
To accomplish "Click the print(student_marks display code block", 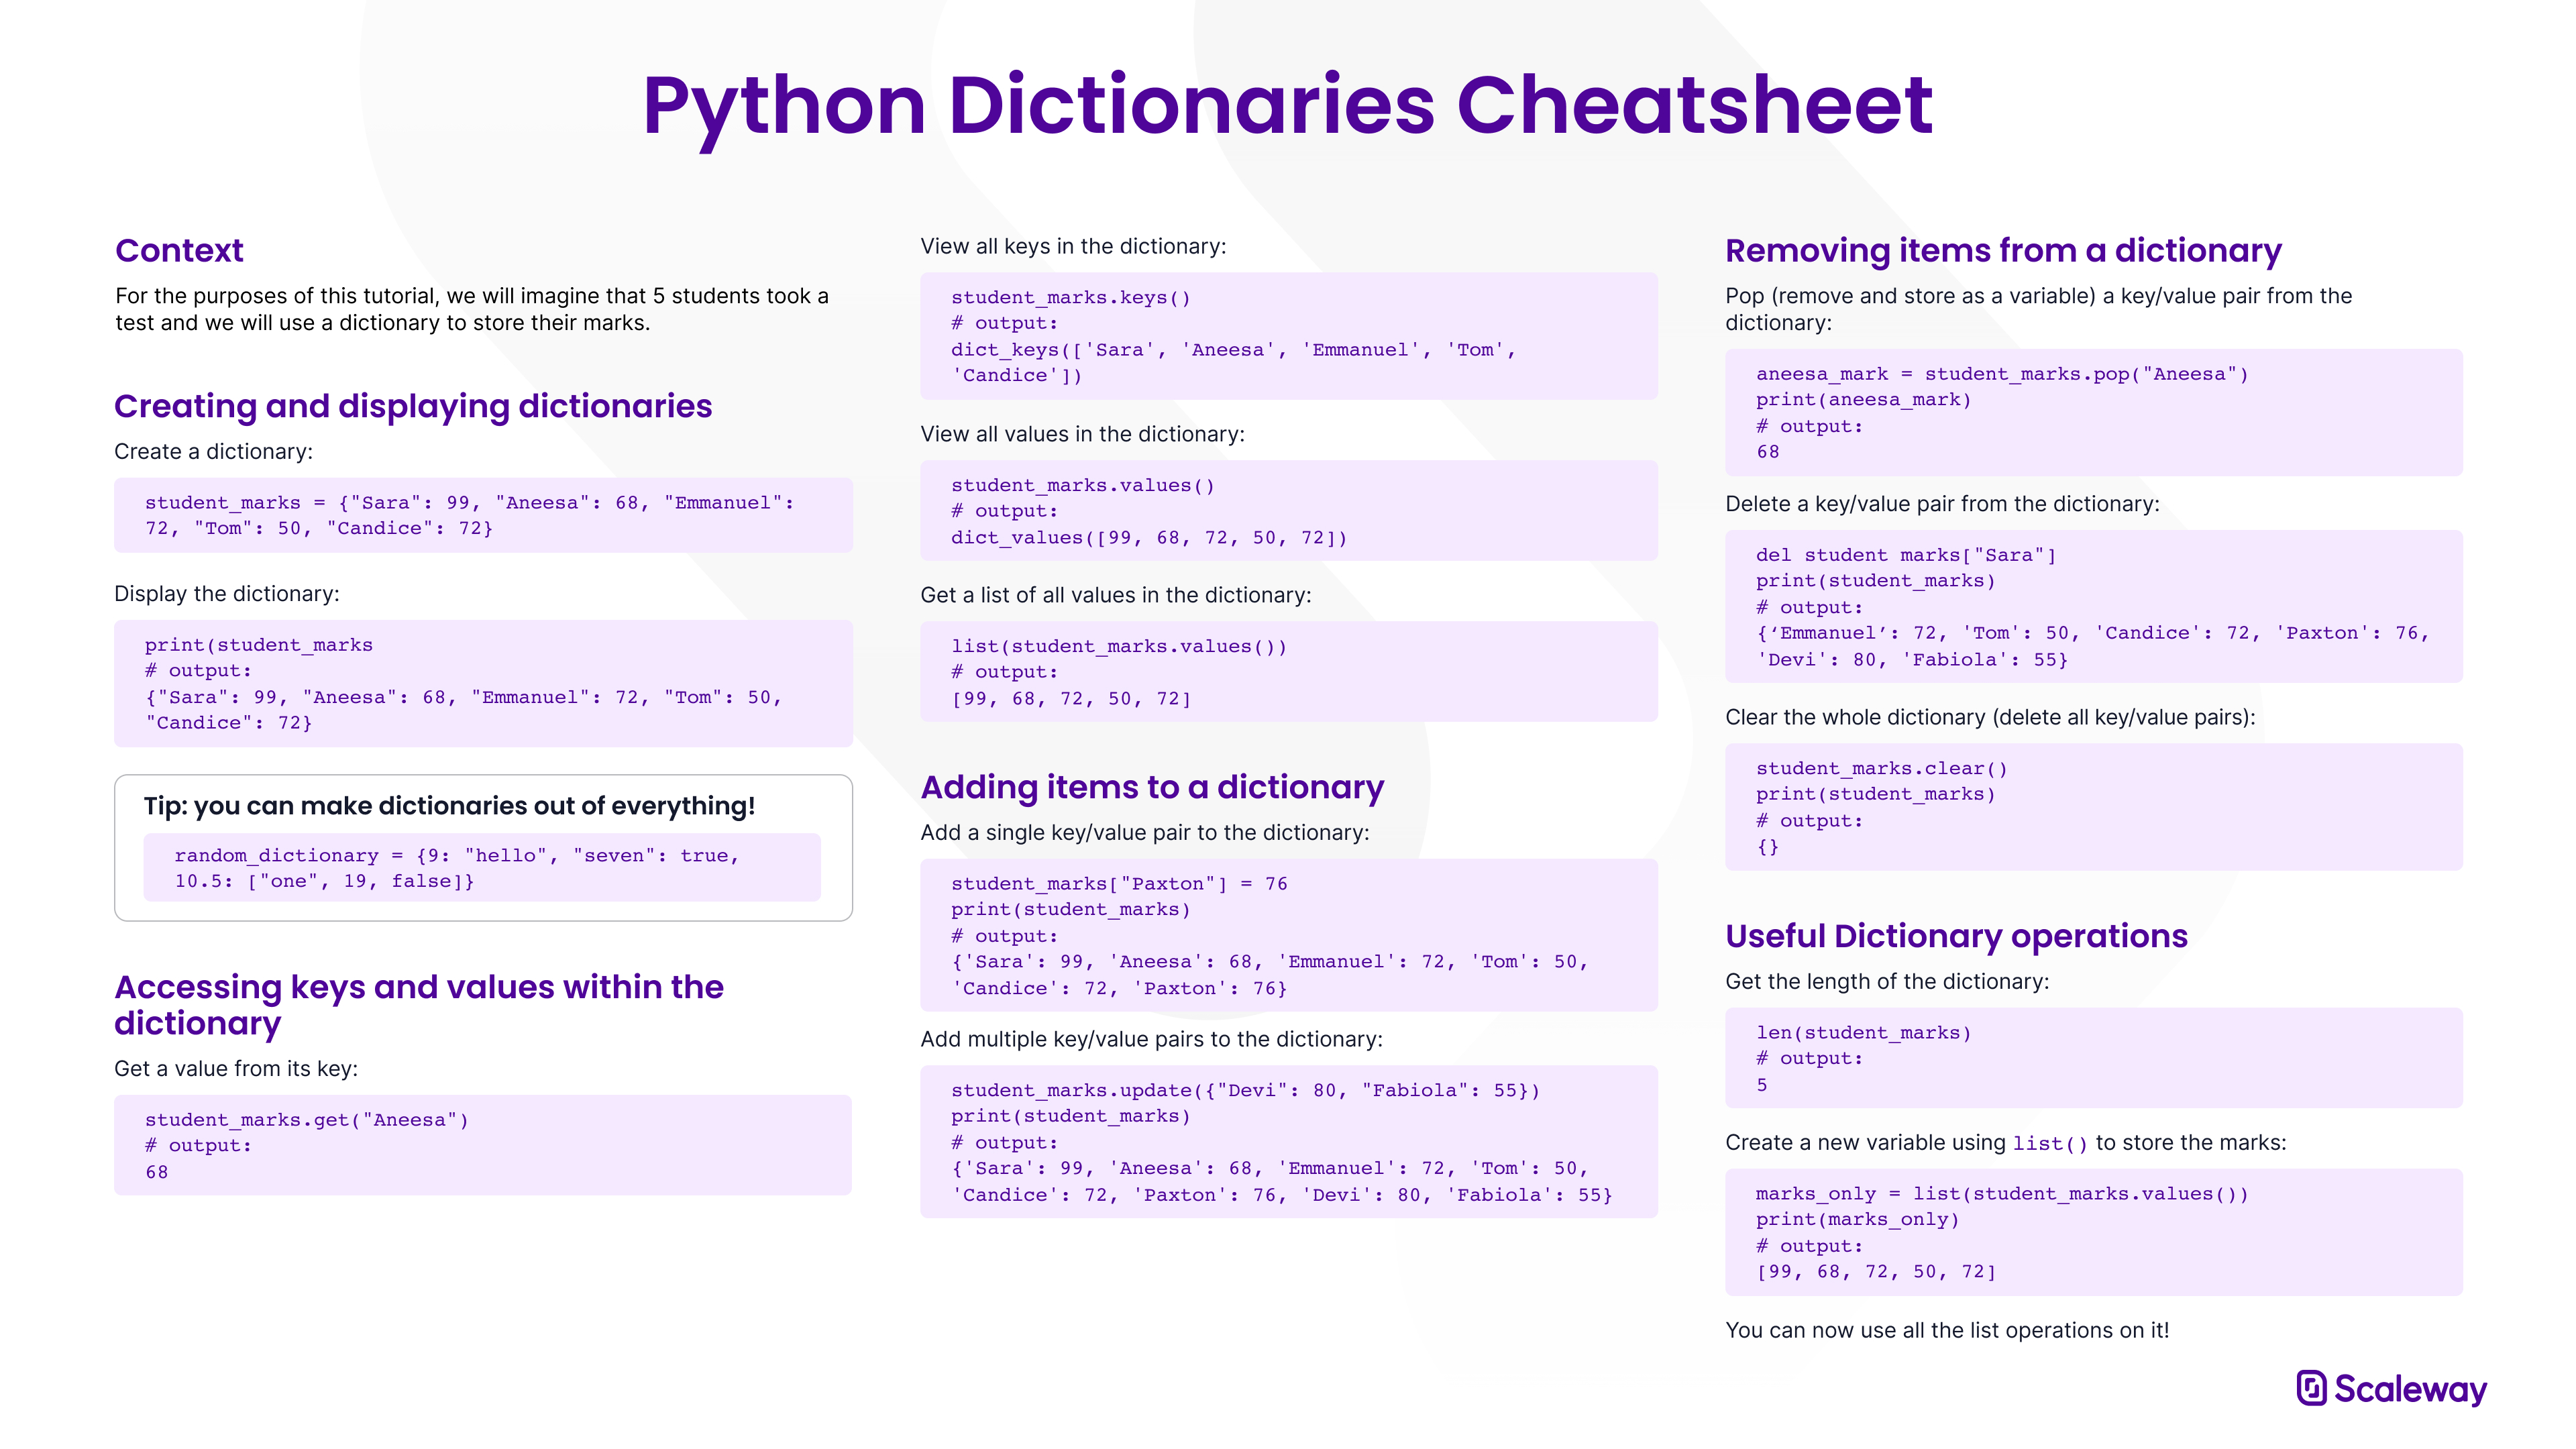I will pos(483,683).
